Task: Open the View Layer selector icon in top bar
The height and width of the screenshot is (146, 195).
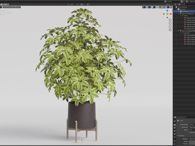Action: (187, 2)
